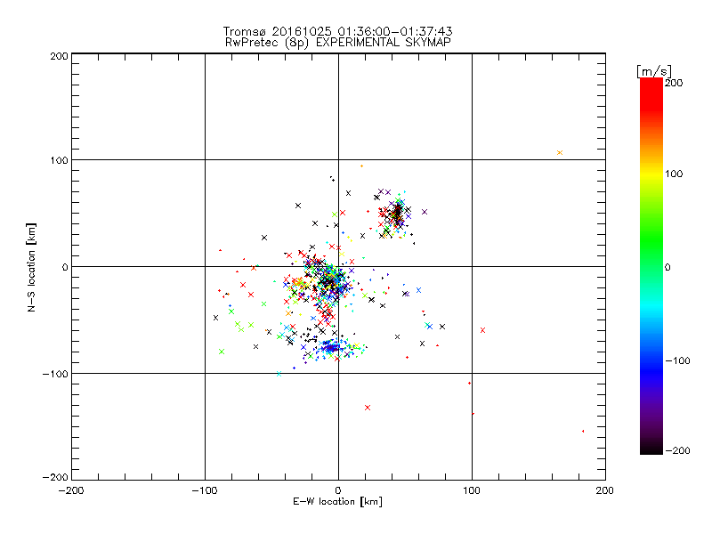This screenshot has width=712, height=534.
Task: Click the x-axis '200' tick label
Action: [605, 490]
